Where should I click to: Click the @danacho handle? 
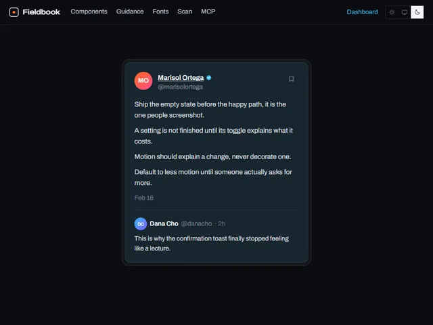click(196, 223)
